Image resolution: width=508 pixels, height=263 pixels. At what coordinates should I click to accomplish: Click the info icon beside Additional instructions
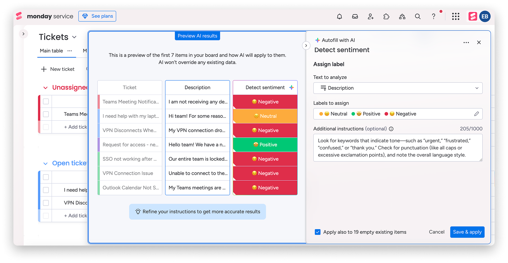[x=391, y=129]
